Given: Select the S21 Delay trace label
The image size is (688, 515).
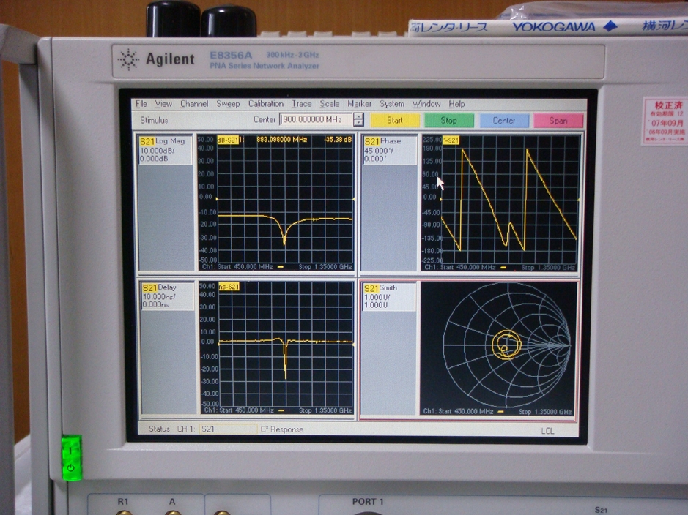Looking at the screenshot, I should click(x=166, y=287).
